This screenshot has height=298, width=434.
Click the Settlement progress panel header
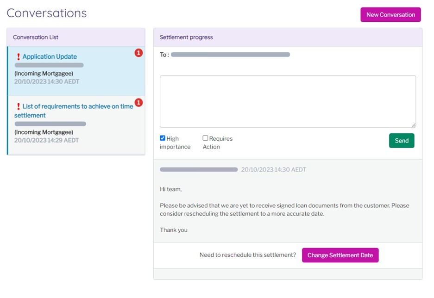click(x=287, y=37)
